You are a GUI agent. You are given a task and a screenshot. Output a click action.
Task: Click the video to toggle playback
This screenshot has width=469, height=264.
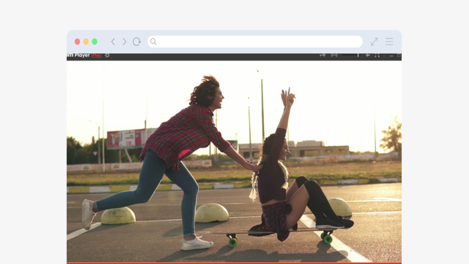click(x=234, y=160)
